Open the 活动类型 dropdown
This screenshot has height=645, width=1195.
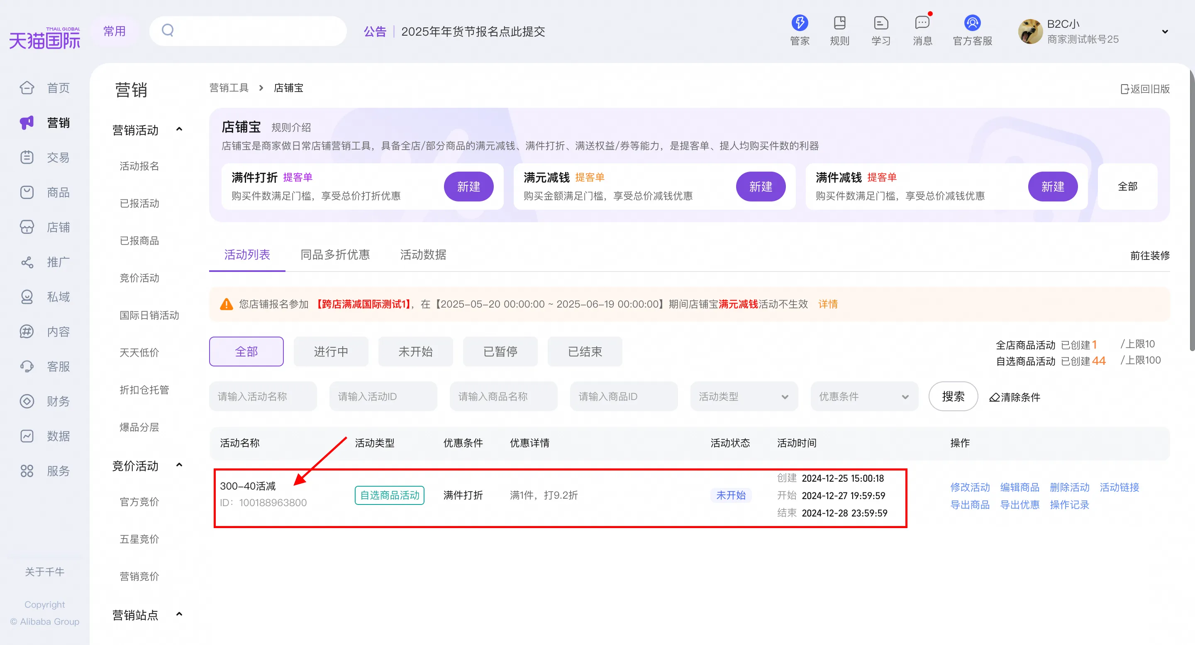point(744,396)
